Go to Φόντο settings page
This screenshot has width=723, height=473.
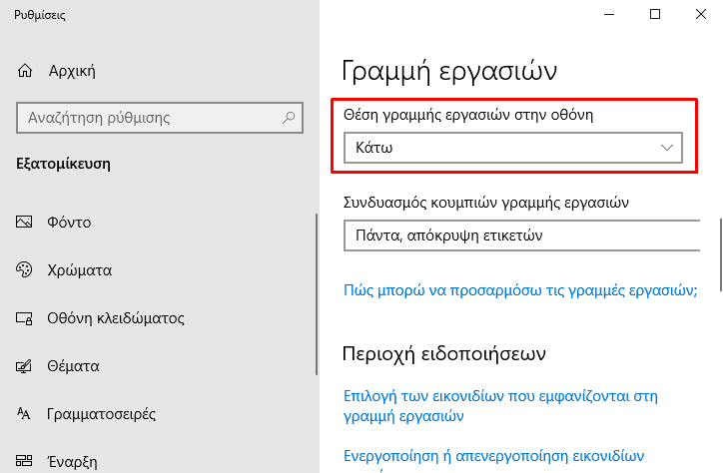pos(69,222)
